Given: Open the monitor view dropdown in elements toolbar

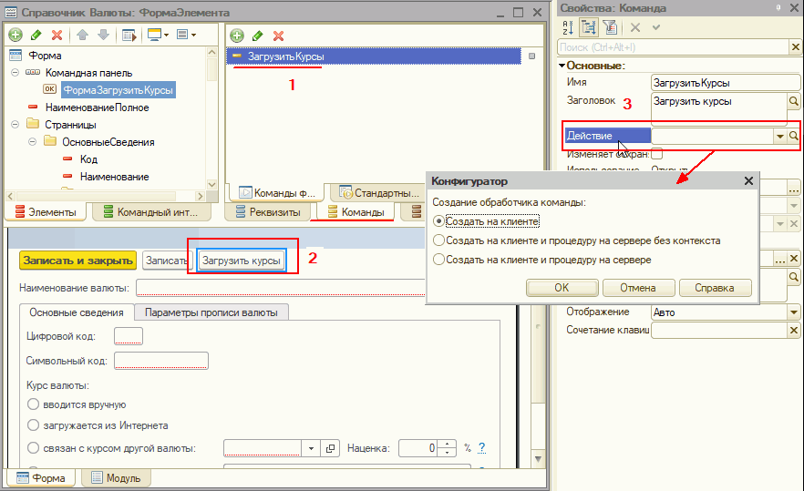Looking at the screenshot, I should pos(158,35).
